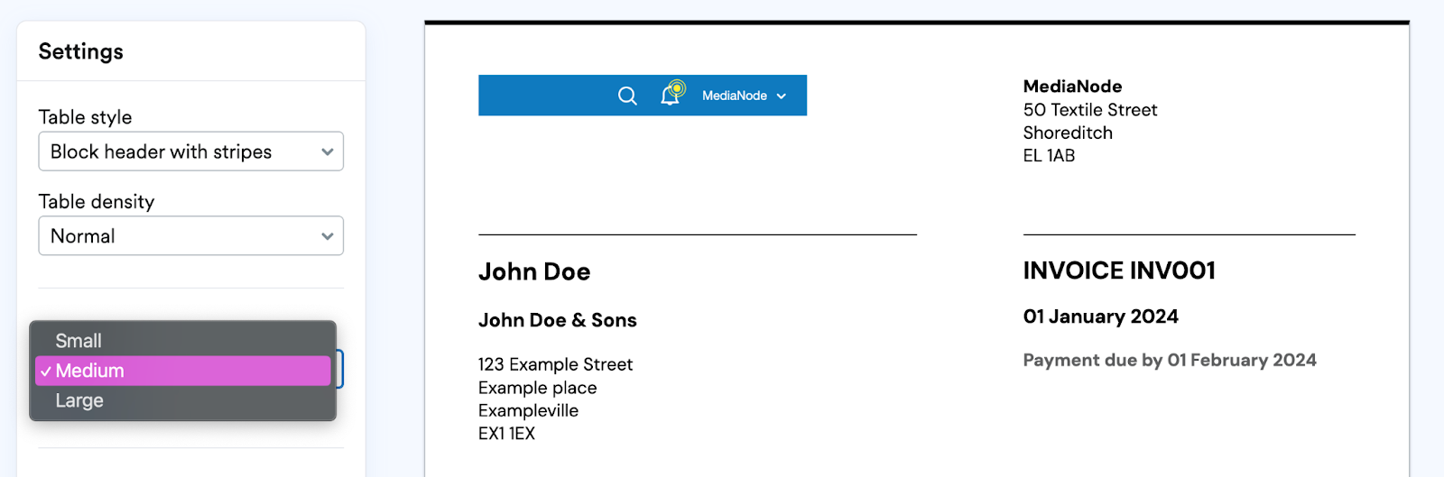The width and height of the screenshot is (1444, 477).
Task: Click the '01 January 2024' invoice date
Action: 1100,316
